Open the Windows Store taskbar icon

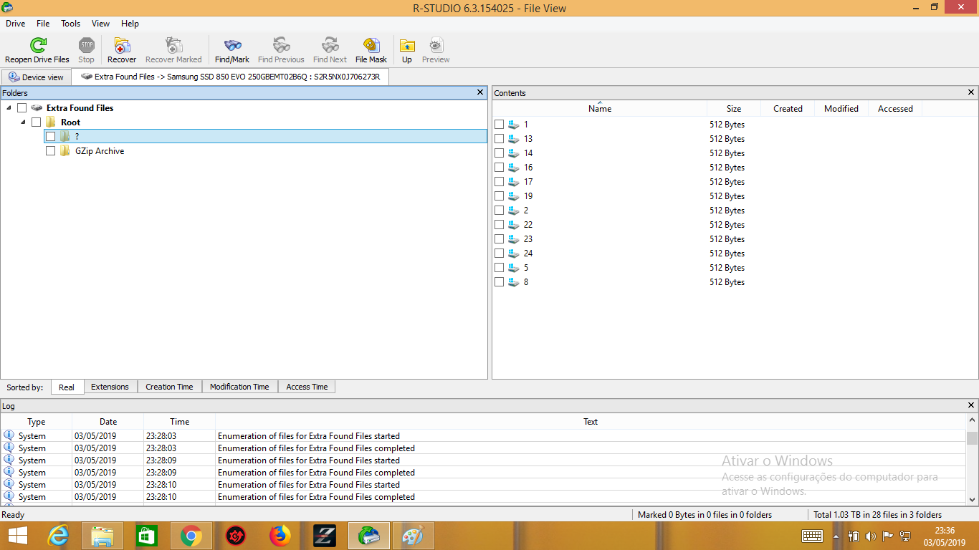(147, 536)
